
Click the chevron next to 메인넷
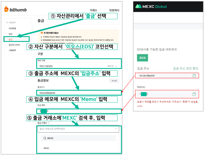pyautogui.click(x=116, y=66)
